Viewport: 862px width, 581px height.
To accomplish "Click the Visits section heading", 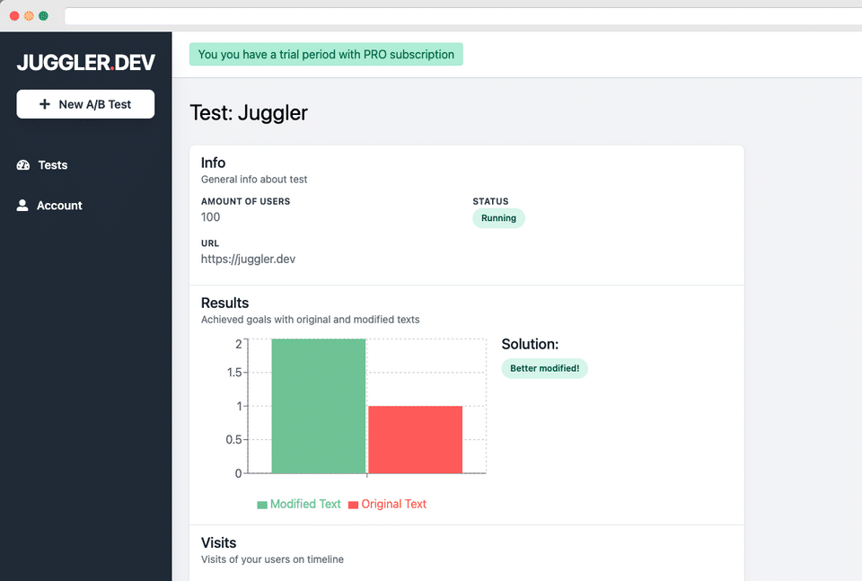I will coord(219,542).
